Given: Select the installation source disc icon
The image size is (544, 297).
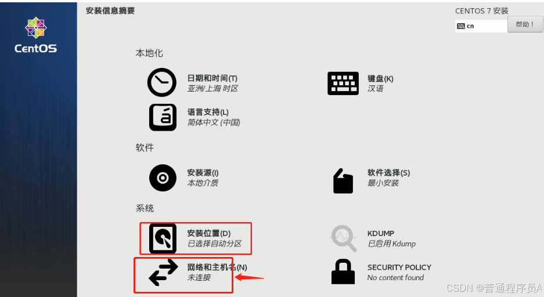Looking at the screenshot, I should click(x=163, y=178).
